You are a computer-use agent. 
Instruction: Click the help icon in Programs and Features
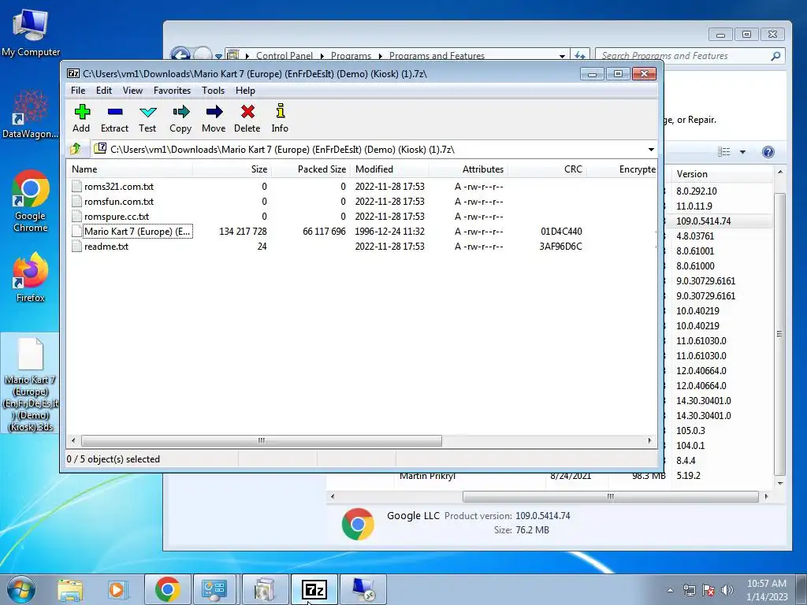point(768,152)
